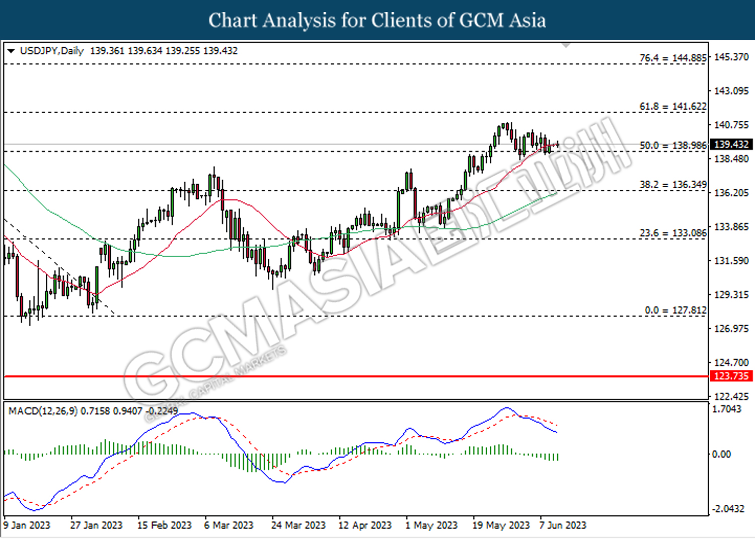Click the 76.4 = 144.885 Fibonacci label
The height and width of the screenshot is (539, 755).
click(x=673, y=58)
